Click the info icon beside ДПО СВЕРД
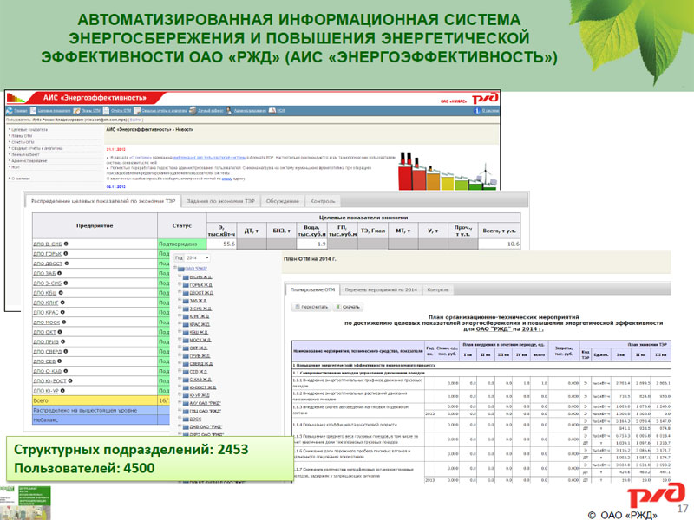This screenshot has width=694, height=520. 66,351
